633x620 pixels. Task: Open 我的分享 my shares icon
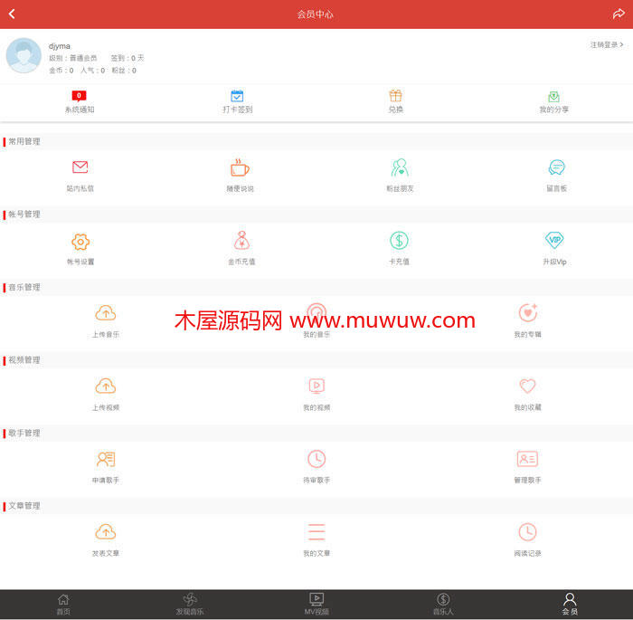(553, 96)
